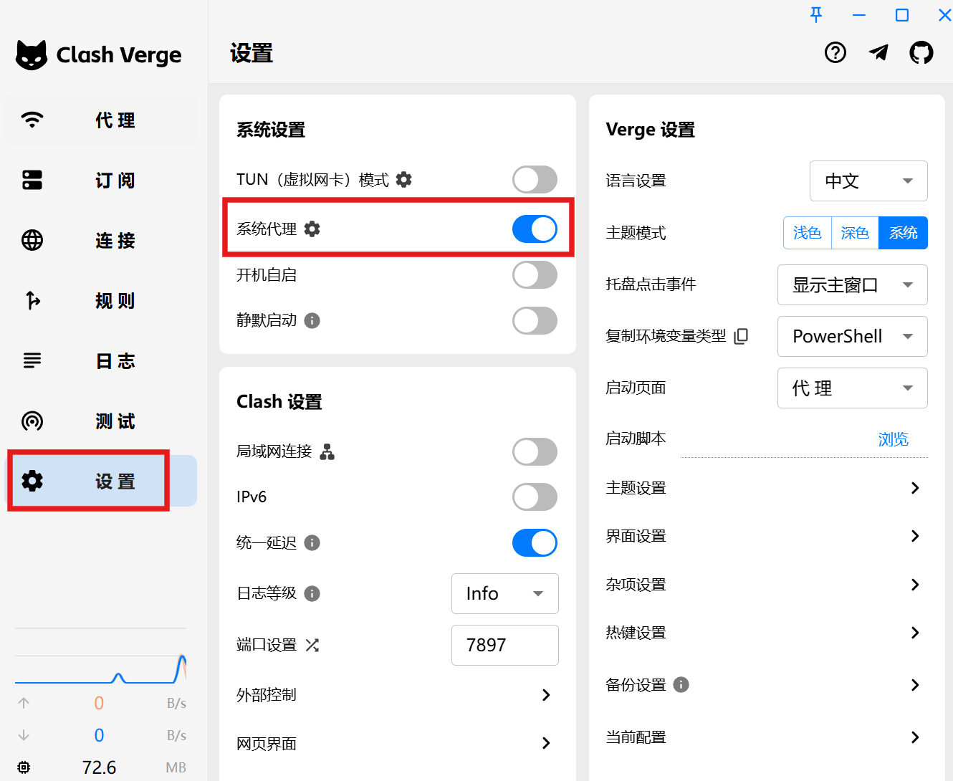Click the random port shuffle icon
The height and width of the screenshot is (781, 953).
312,646
